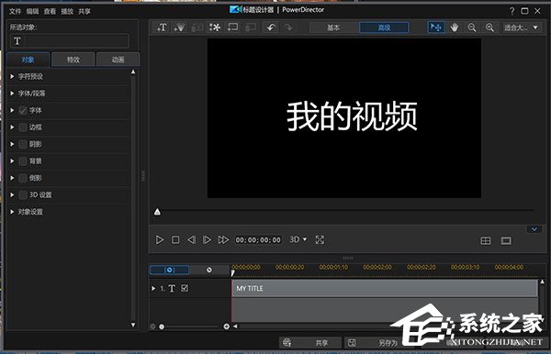This screenshot has height=354, width=551.
Task: Redo the last undone action
Action: tap(288, 28)
